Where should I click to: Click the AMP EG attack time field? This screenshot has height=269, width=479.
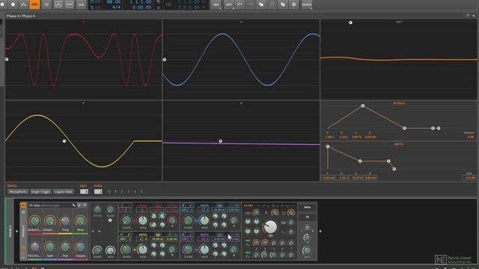tap(328, 178)
